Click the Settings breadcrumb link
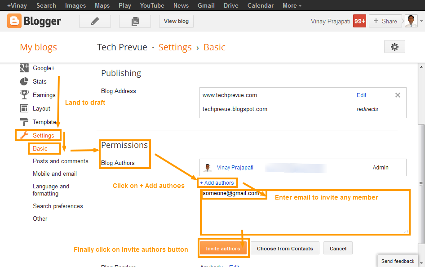The width and height of the screenshot is (425, 267). 175,47
